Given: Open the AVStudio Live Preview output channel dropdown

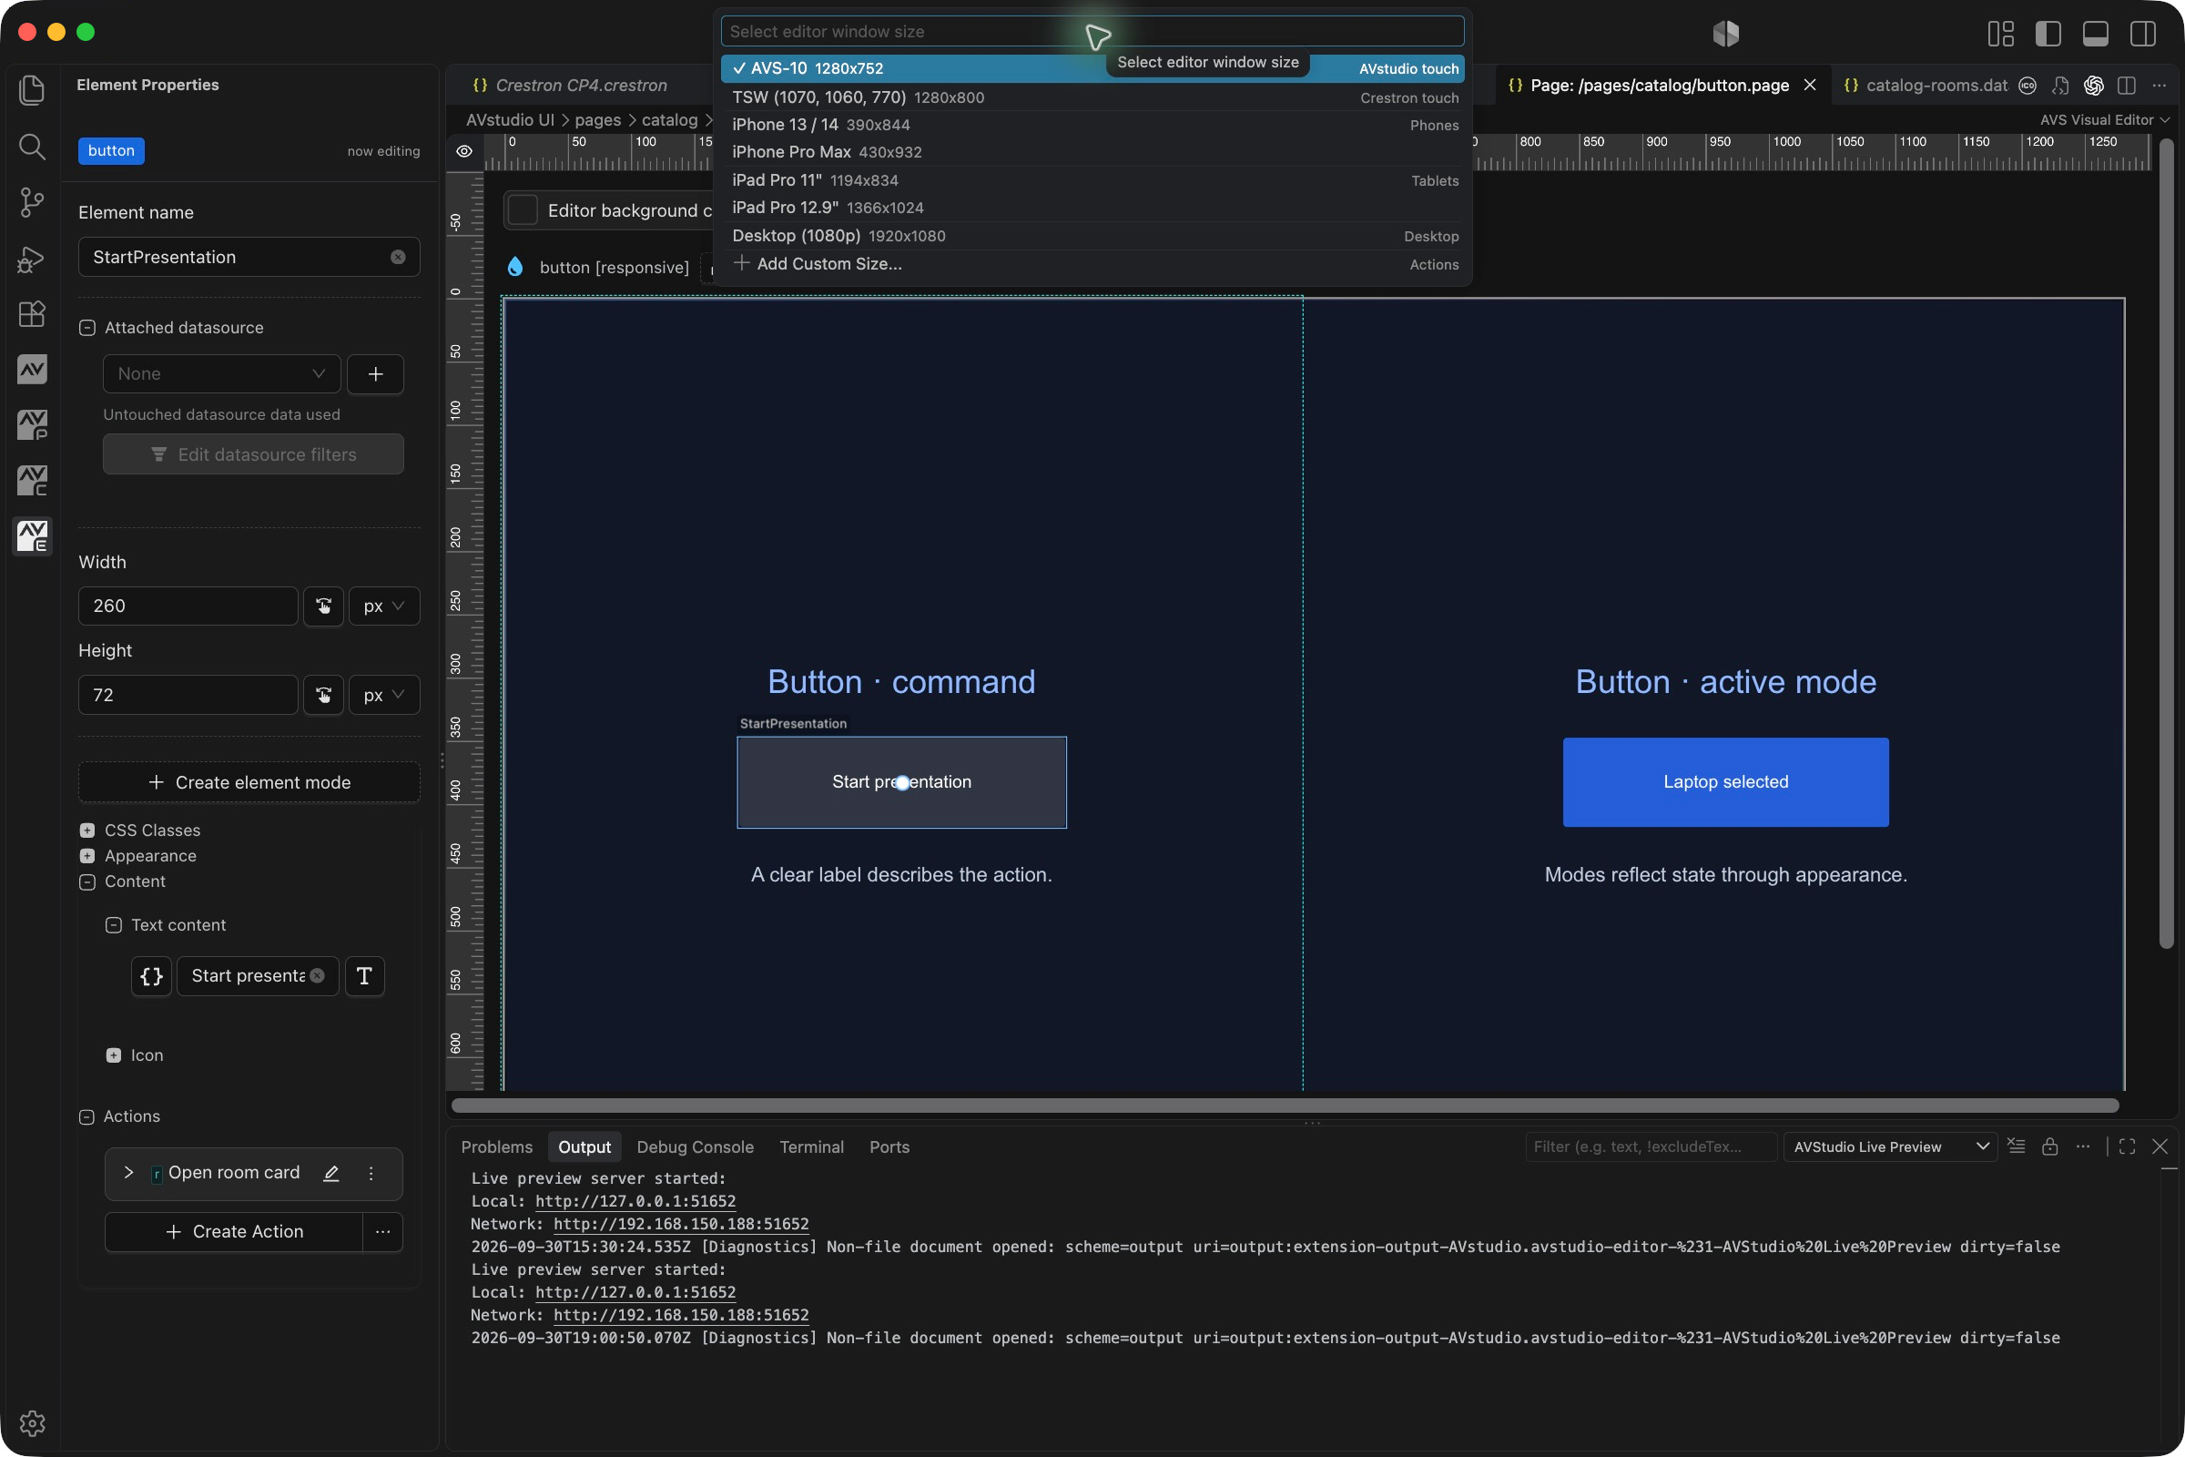Looking at the screenshot, I should [1890, 1146].
